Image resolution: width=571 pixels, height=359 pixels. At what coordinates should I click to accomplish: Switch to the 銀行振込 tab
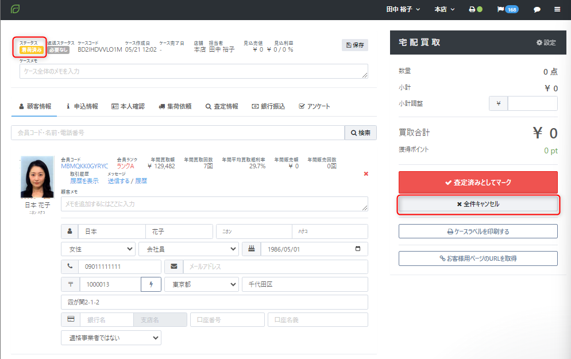[268, 106]
